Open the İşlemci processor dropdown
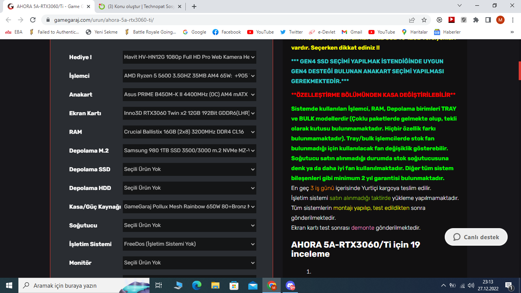 (x=190, y=76)
